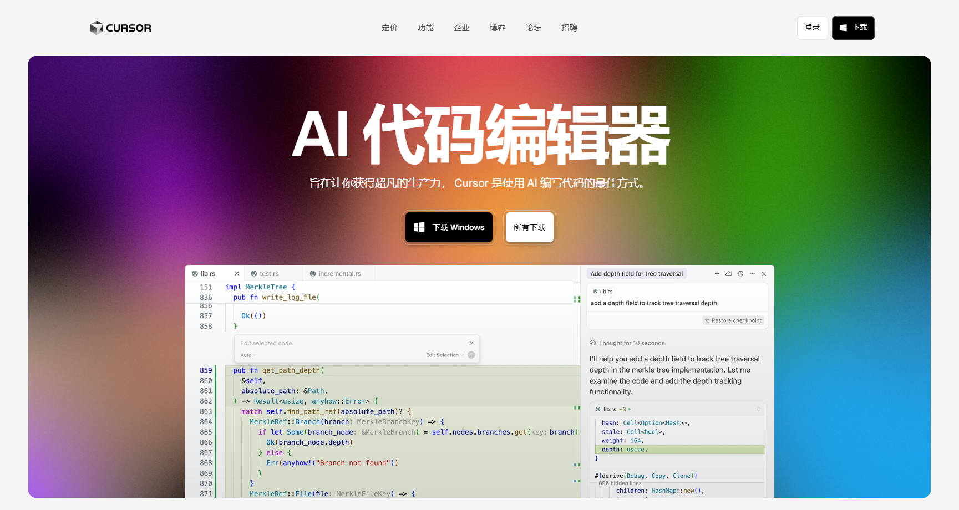Click the up-arrow submit button in edit popup
The height and width of the screenshot is (510, 959).
(471, 355)
